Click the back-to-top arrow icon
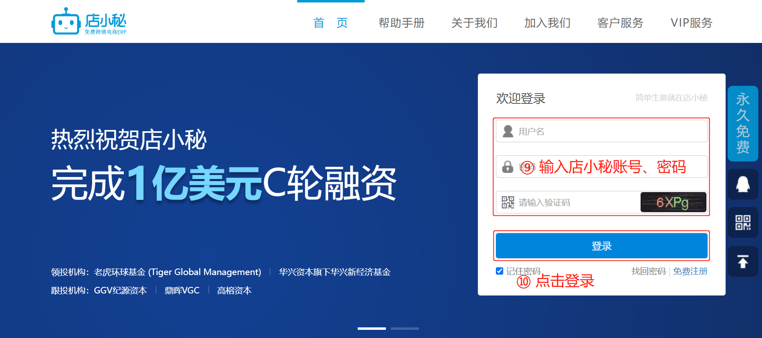Image resolution: width=762 pixels, height=338 pixels. pyautogui.click(x=743, y=261)
